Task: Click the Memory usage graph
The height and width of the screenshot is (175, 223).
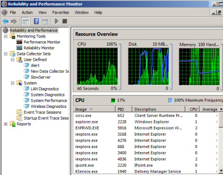Action: coord(199,67)
